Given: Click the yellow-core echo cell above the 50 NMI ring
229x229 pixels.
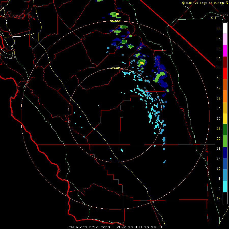Looking at the screenshot, I should [x=141, y=62].
